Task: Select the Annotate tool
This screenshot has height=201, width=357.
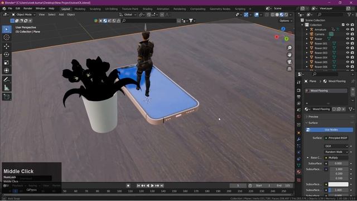Action: point(6,79)
